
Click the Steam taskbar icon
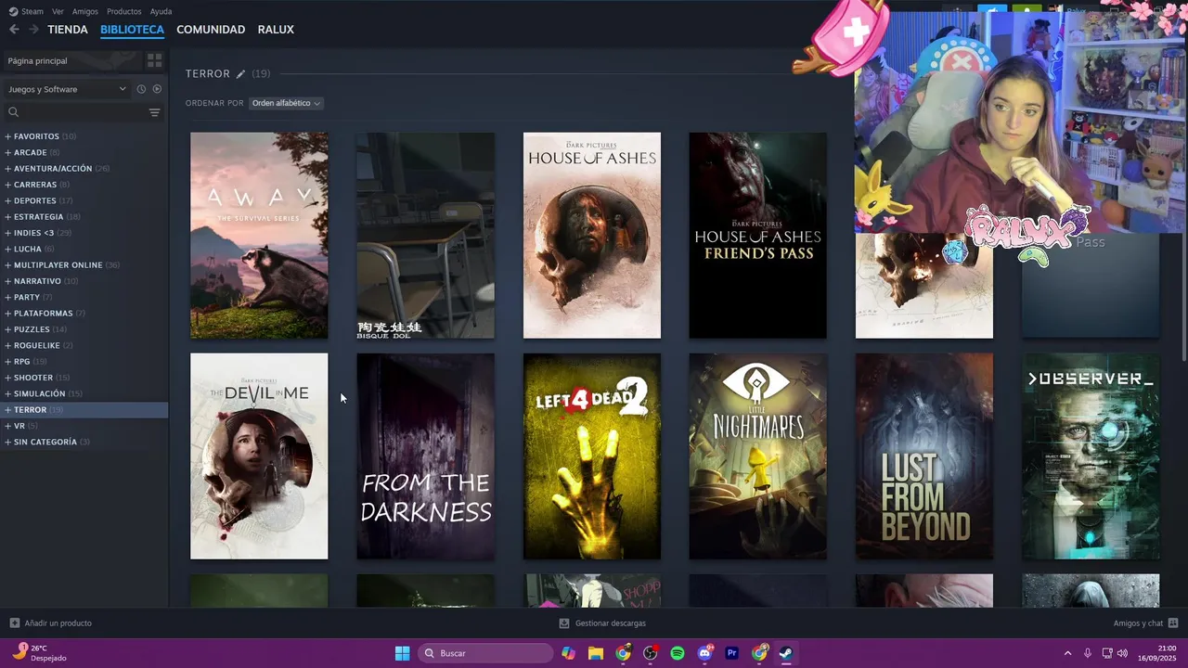pos(786,653)
